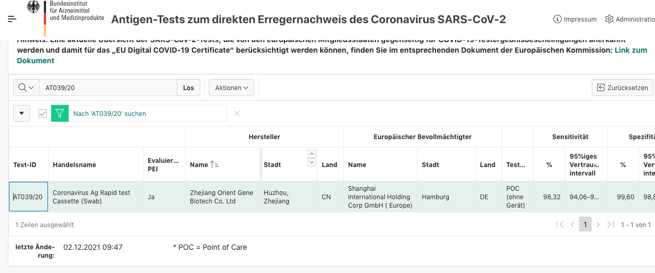Screen dimensions: 655x273
Task: Open the search column selector magnifier dropdown
Action: coord(26,87)
